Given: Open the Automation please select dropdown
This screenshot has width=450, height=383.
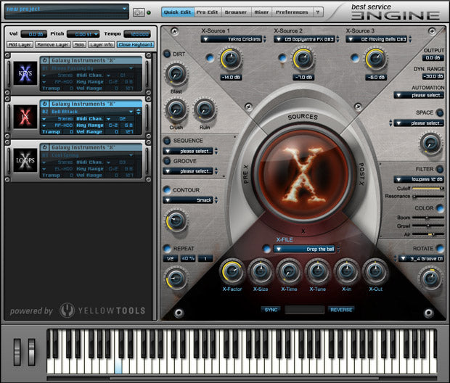Looking at the screenshot, I should click(419, 95).
